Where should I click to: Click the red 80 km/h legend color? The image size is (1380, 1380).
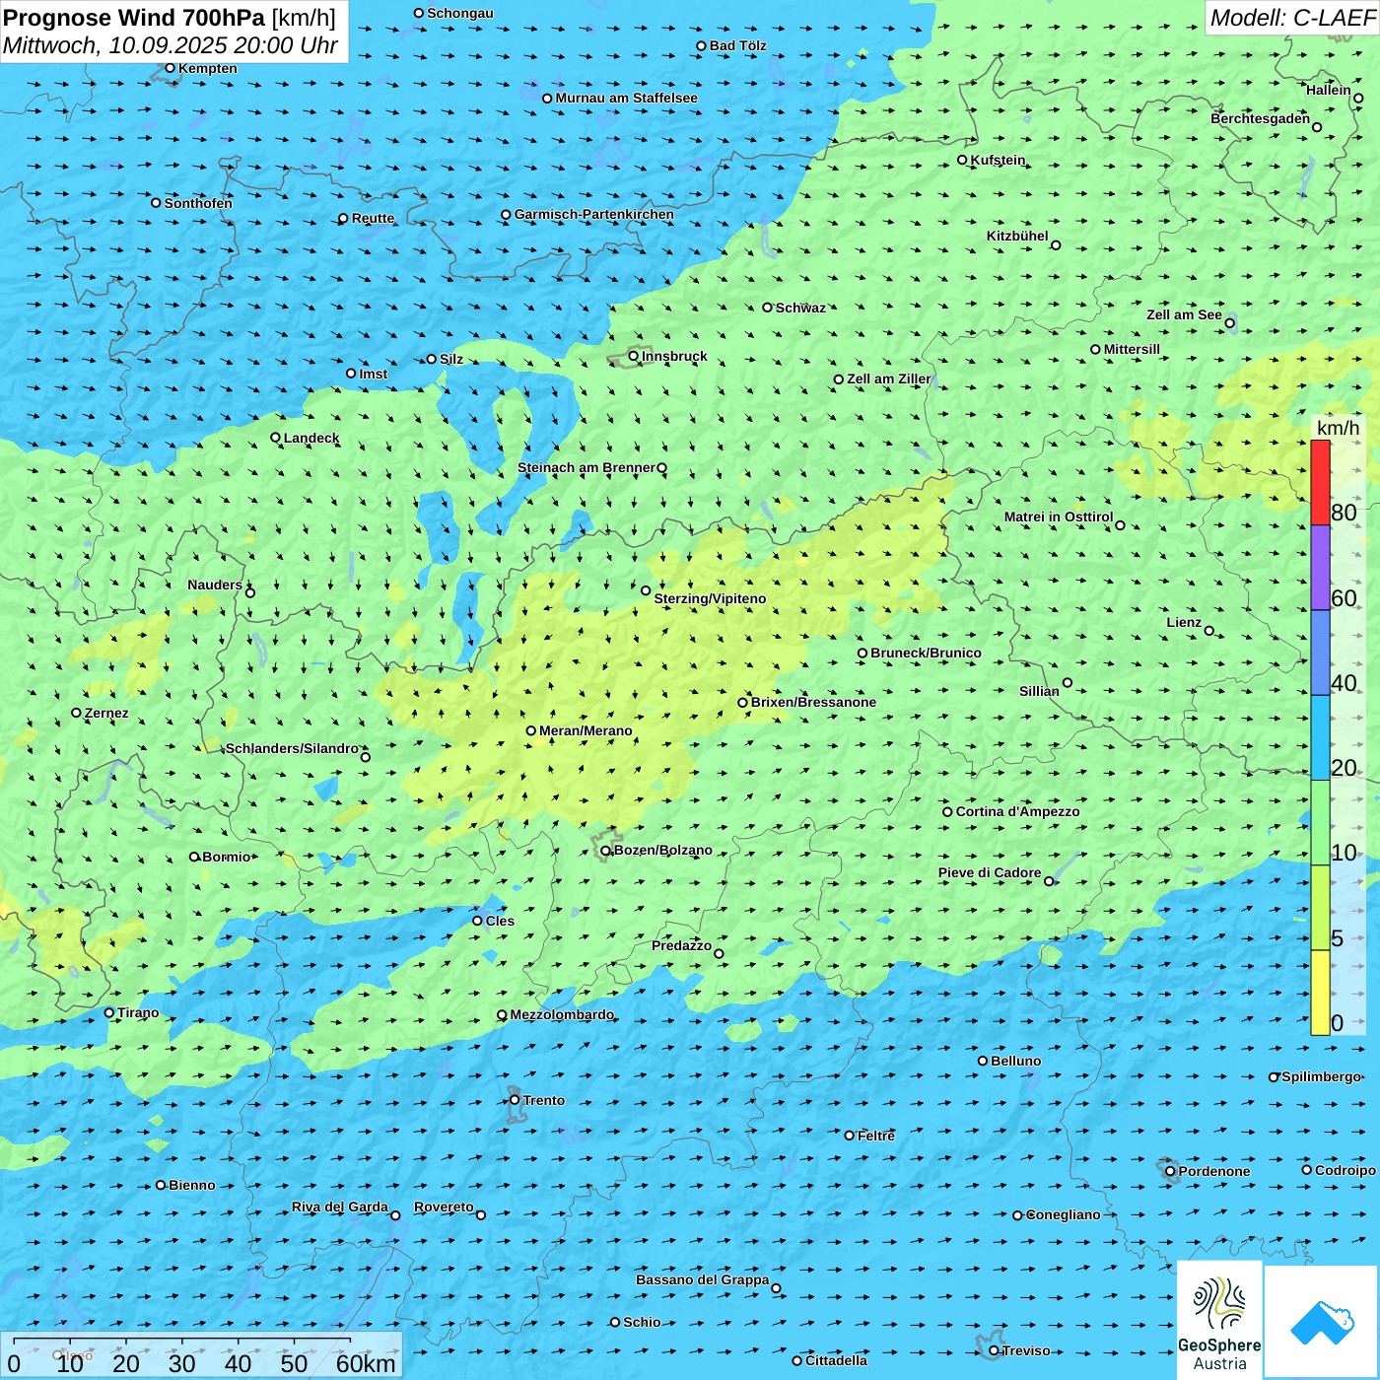coord(1320,483)
